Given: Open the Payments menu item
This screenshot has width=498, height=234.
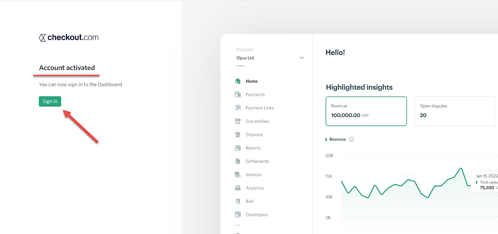Looking at the screenshot, I should (255, 95).
